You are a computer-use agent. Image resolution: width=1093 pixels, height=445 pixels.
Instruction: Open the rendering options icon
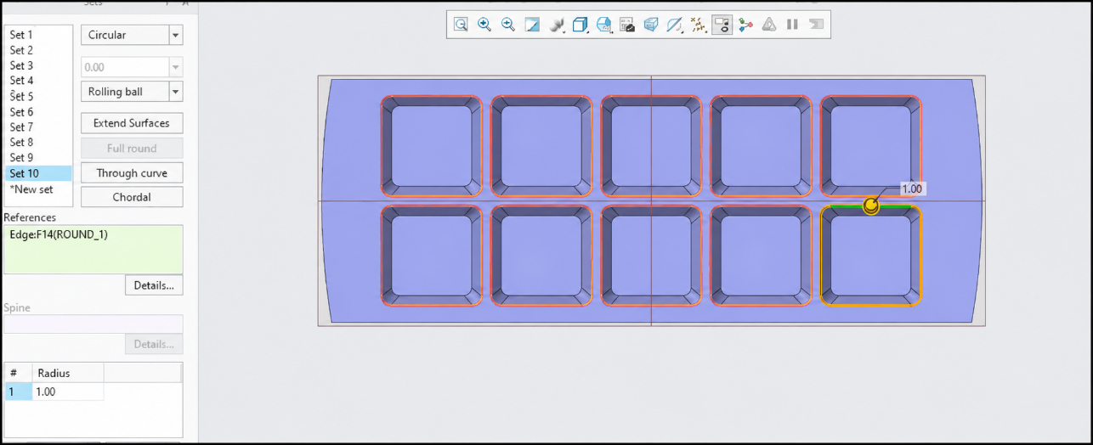pos(558,25)
